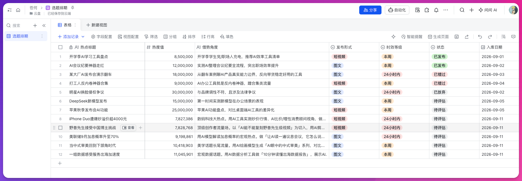
Task: Select 24小时内 tag for 某大厂AI发布会演示翻车
Action: pyautogui.click(x=392, y=74)
